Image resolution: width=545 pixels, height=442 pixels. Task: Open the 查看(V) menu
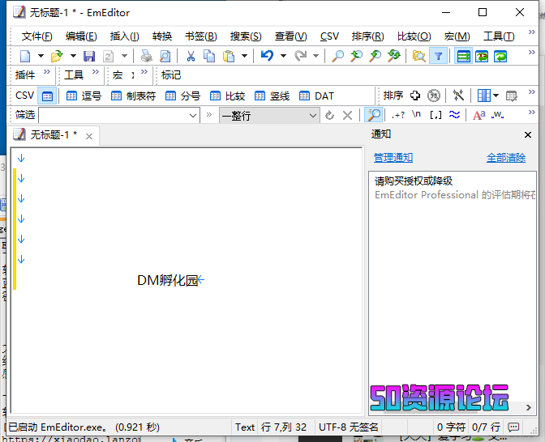point(290,36)
